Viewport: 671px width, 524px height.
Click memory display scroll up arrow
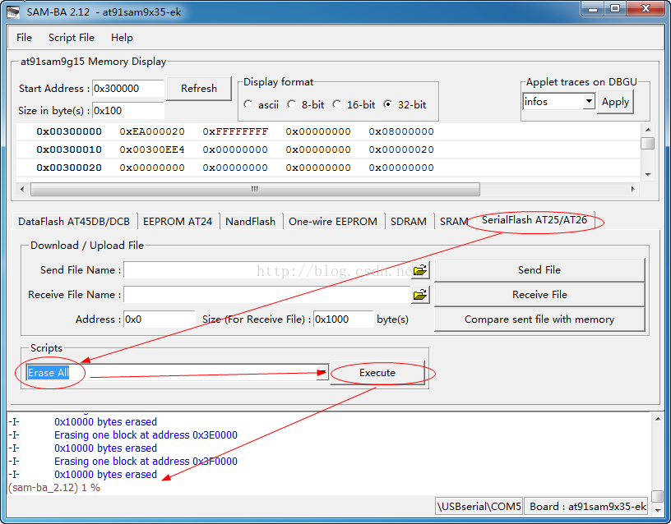(648, 130)
